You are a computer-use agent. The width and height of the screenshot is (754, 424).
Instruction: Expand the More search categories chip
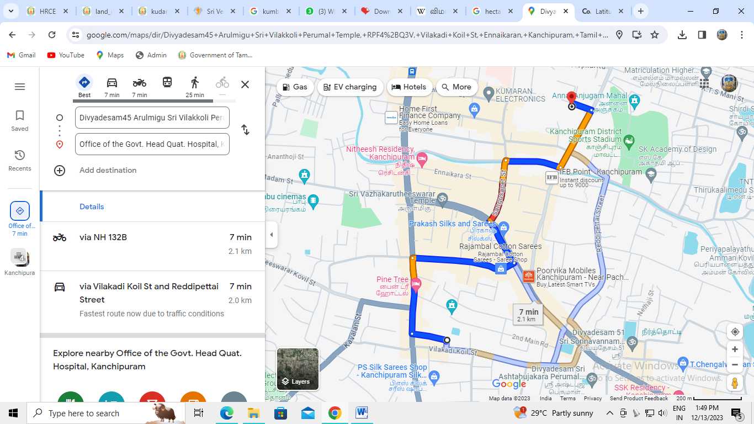[x=456, y=87]
